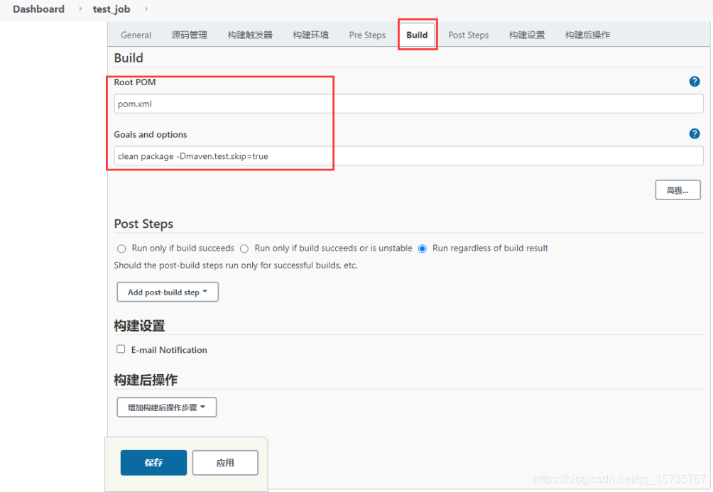Screen dimensions: 713x492
Task: Switch to the 构建触发器 tab
Action: (x=250, y=35)
